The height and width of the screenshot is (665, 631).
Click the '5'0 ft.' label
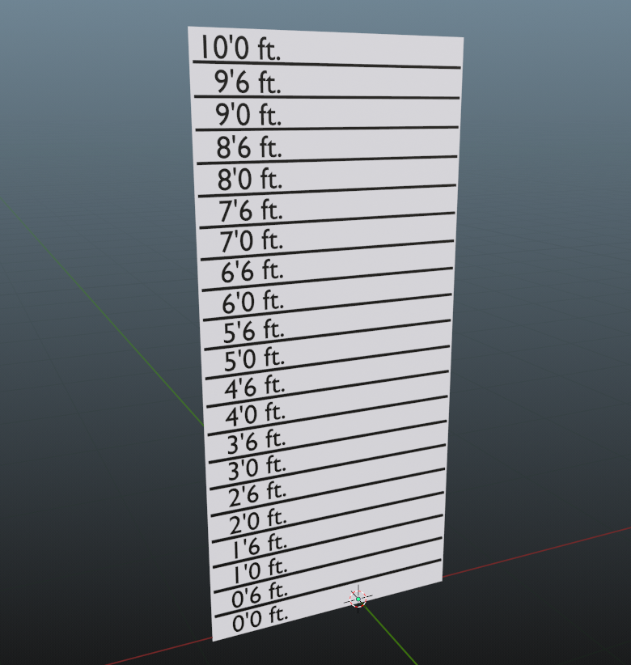pos(255,359)
